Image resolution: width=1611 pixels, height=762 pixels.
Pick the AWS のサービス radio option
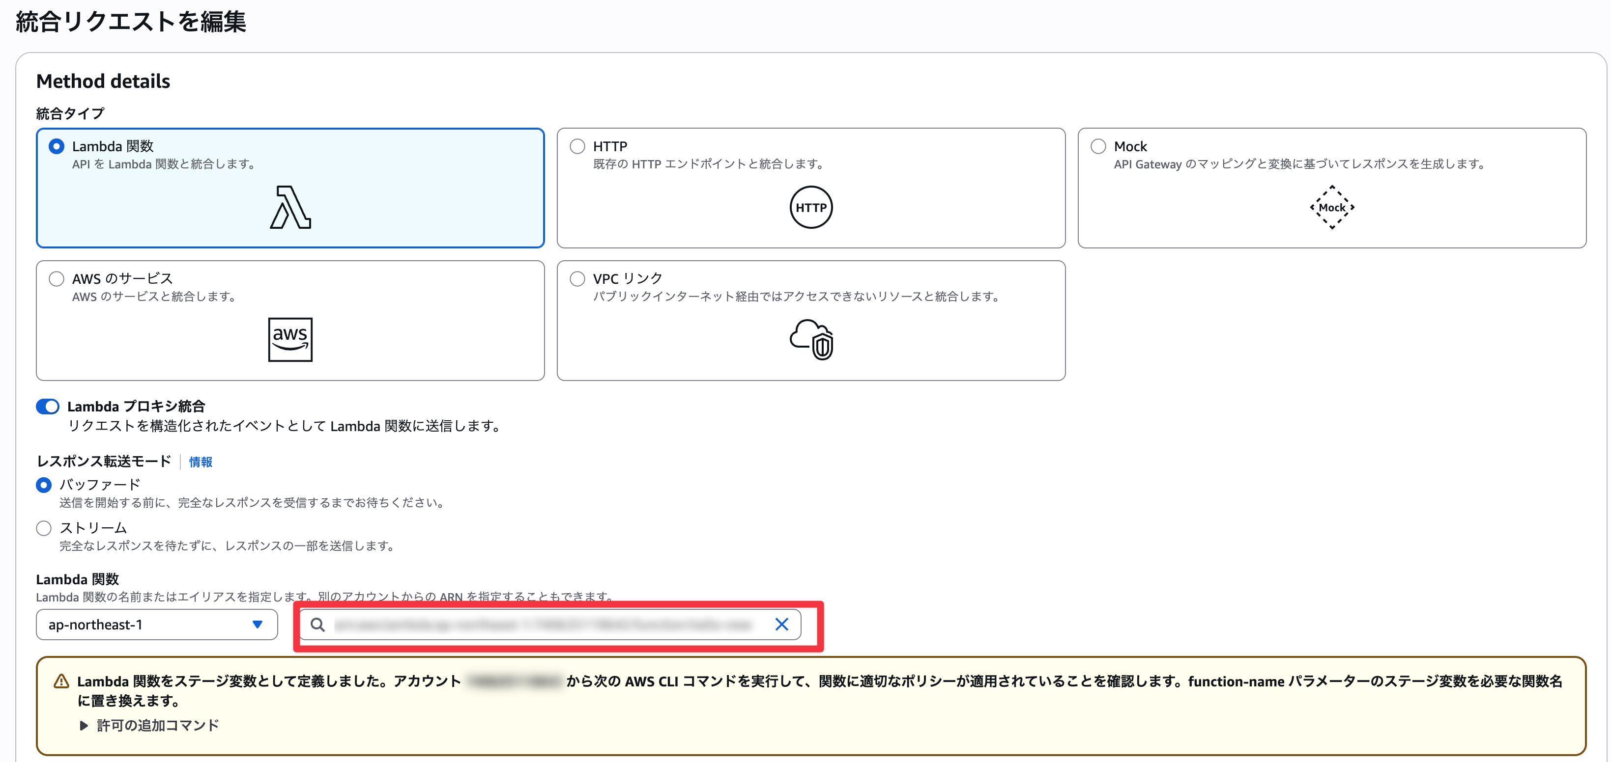pos(57,278)
